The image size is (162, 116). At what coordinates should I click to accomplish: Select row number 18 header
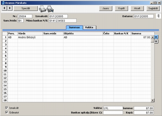pyautogui.click(x=5, y=100)
